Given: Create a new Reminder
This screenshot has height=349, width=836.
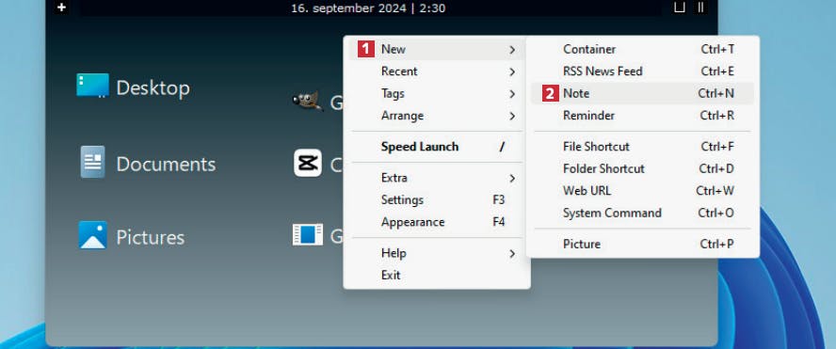Looking at the screenshot, I should pos(642,116).
